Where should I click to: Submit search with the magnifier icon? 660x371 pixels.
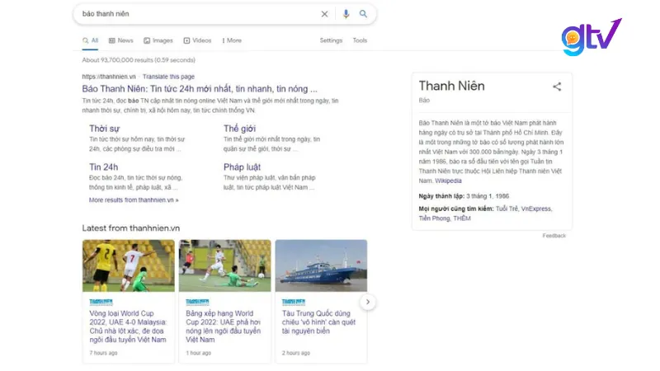pos(363,14)
